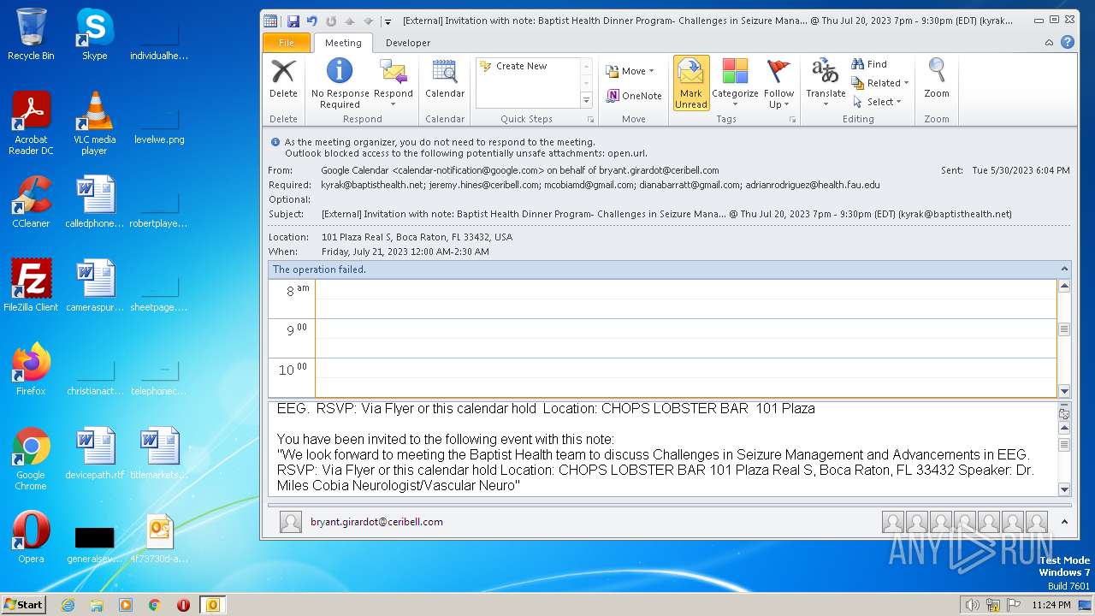The image size is (1095, 616).
Task: Open the Categorize color menu
Action: point(735,83)
